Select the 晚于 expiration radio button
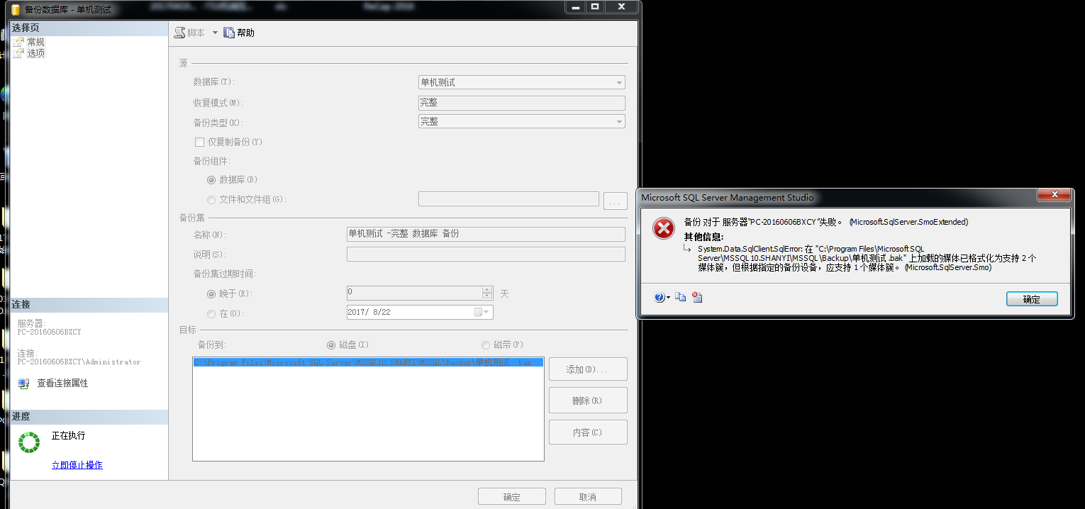 (x=211, y=293)
